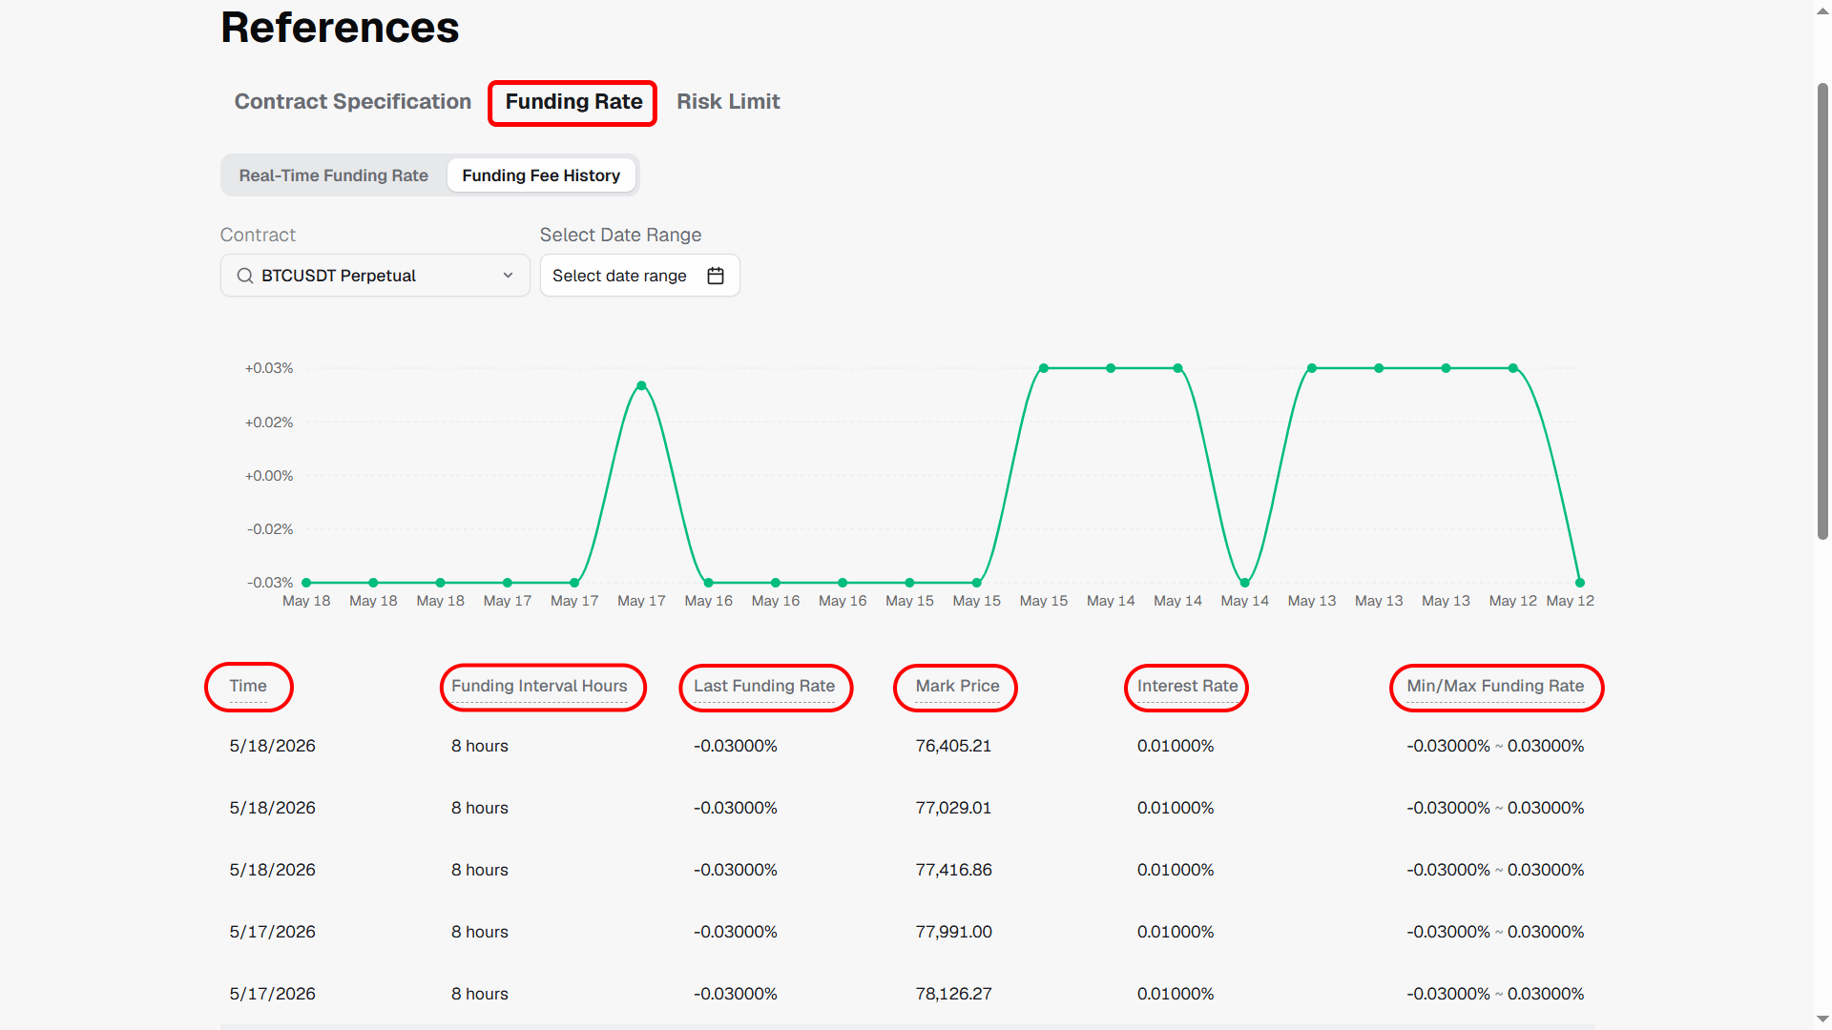Image resolution: width=1832 pixels, height=1030 pixels.
Task: Click the References heading
Action: [340, 27]
